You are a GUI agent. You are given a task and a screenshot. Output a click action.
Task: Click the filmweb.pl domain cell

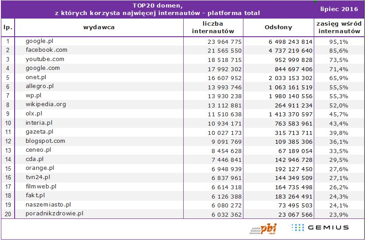click(x=41, y=187)
